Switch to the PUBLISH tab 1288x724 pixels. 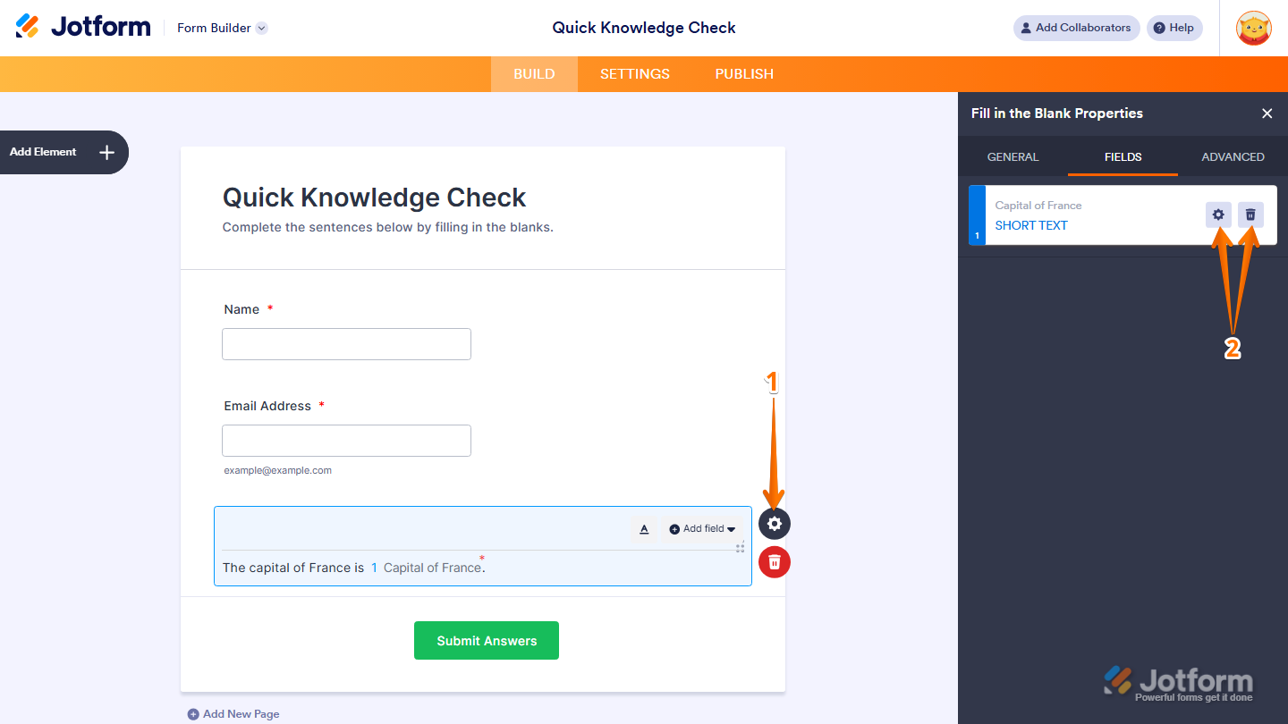coord(744,74)
